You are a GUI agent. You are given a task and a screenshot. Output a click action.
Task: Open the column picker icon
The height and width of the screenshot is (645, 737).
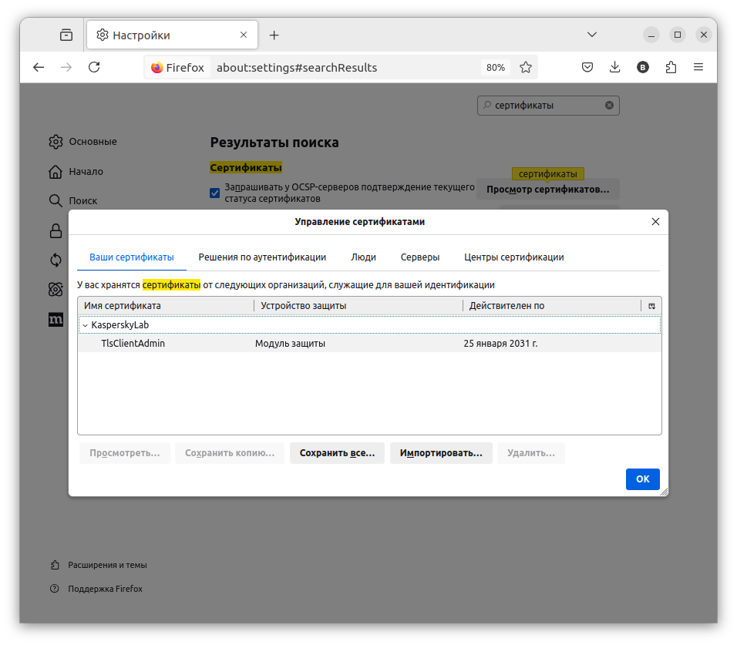tap(651, 306)
